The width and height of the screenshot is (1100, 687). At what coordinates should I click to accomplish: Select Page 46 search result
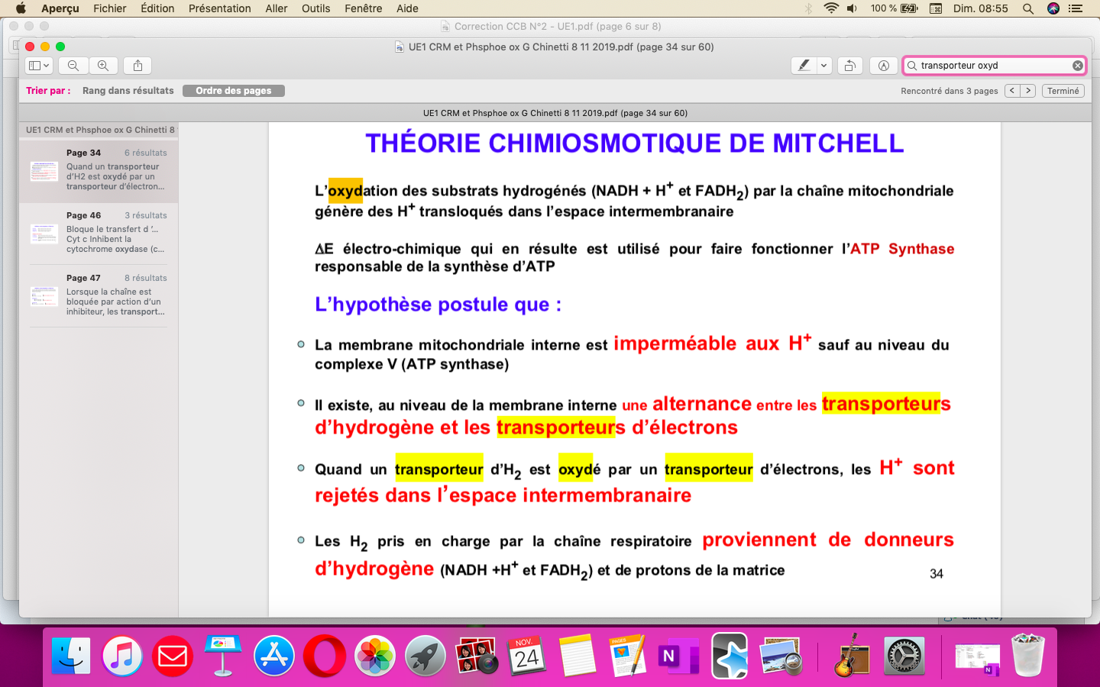click(x=99, y=233)
